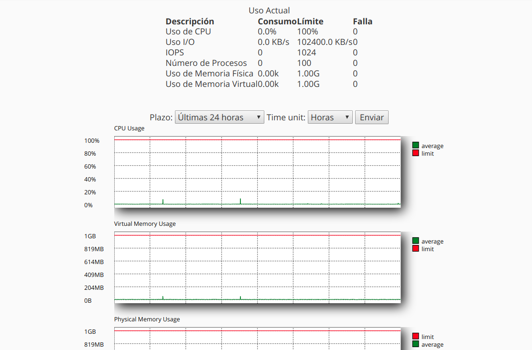Viewport: 532px width, 350px height.
Task: Click the CPU Usage chart title
Action: coord(129,128)
